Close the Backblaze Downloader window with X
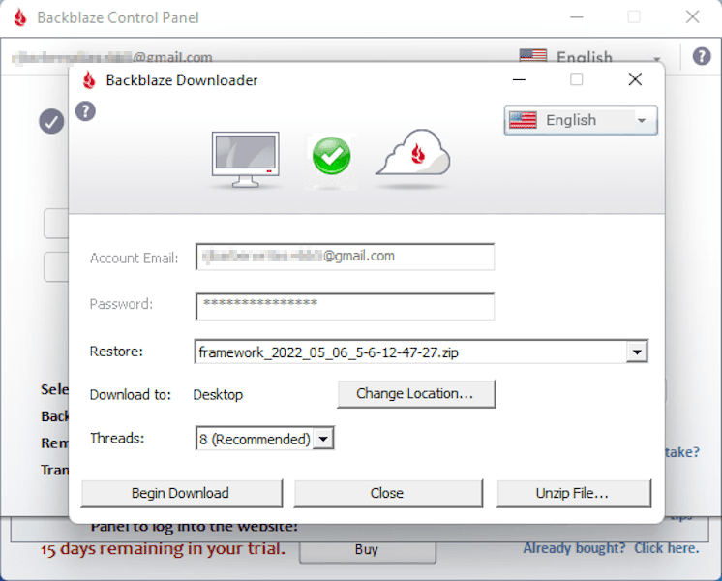Screen dimensions: 722x581 pos(635,79)
